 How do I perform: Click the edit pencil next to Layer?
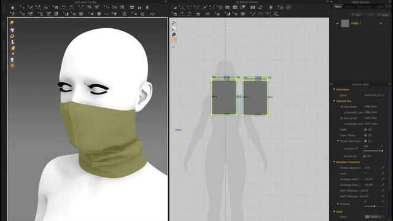[x=383, y=173]
